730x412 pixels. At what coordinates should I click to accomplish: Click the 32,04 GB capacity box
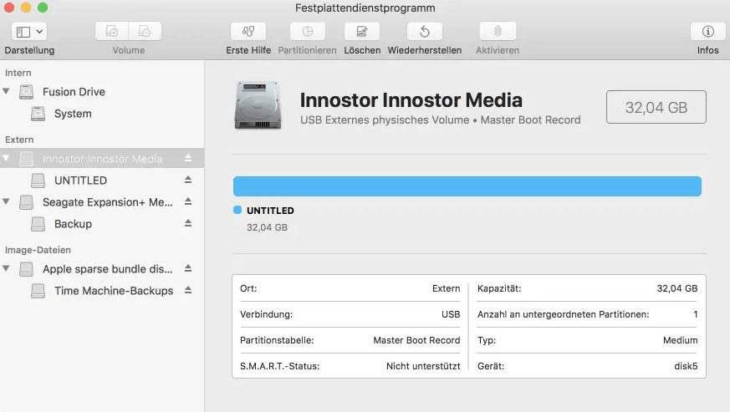tap(656, 107)
